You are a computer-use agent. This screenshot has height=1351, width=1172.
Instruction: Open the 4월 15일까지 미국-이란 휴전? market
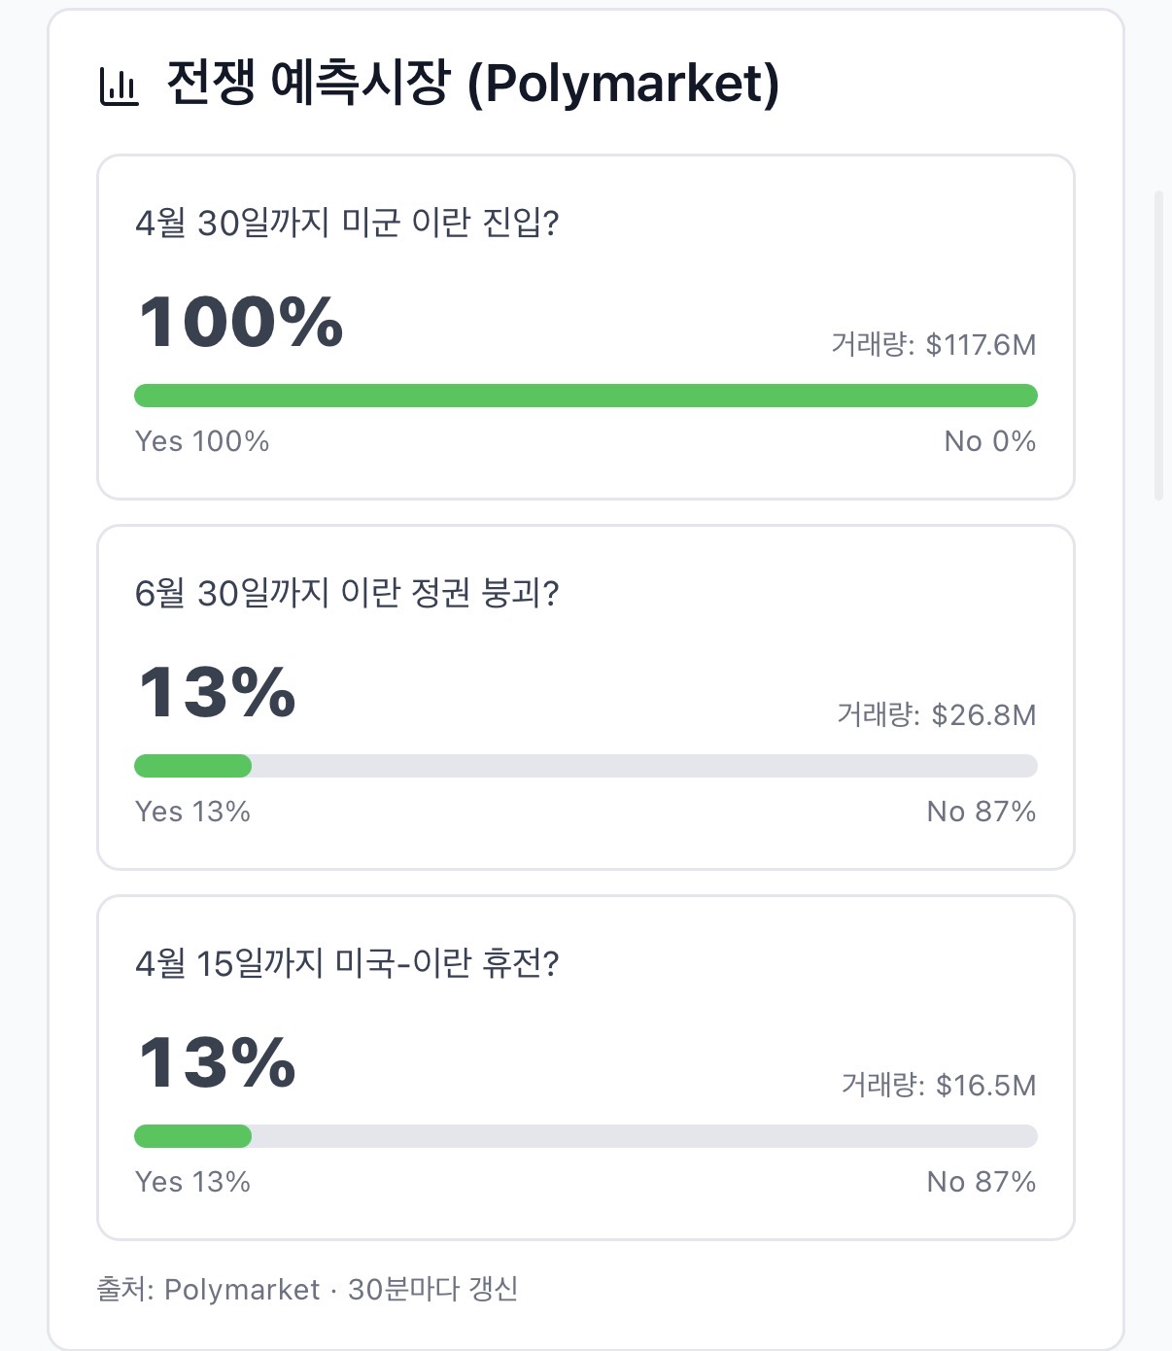point(347,963)
